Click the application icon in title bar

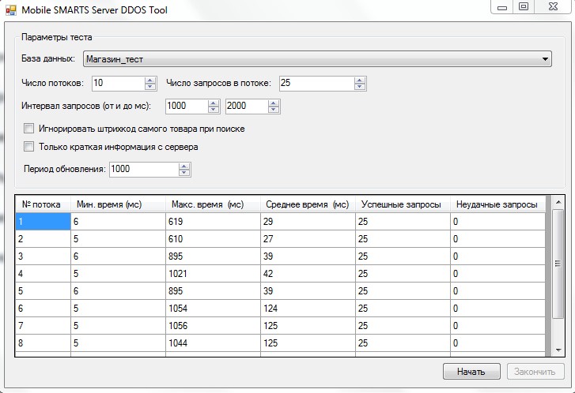click(10, 10)
